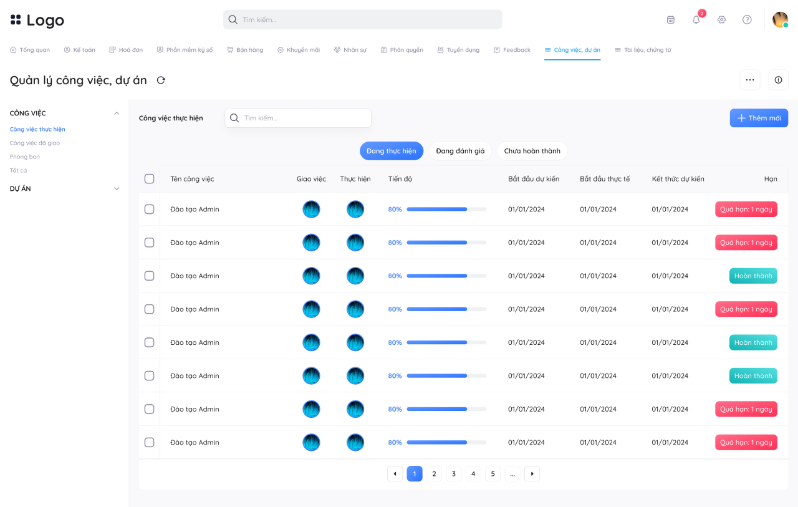This screenshot has height=507, width=798.
Task: Open Công việc đã giao sidebar link
Action: [35, 143]
